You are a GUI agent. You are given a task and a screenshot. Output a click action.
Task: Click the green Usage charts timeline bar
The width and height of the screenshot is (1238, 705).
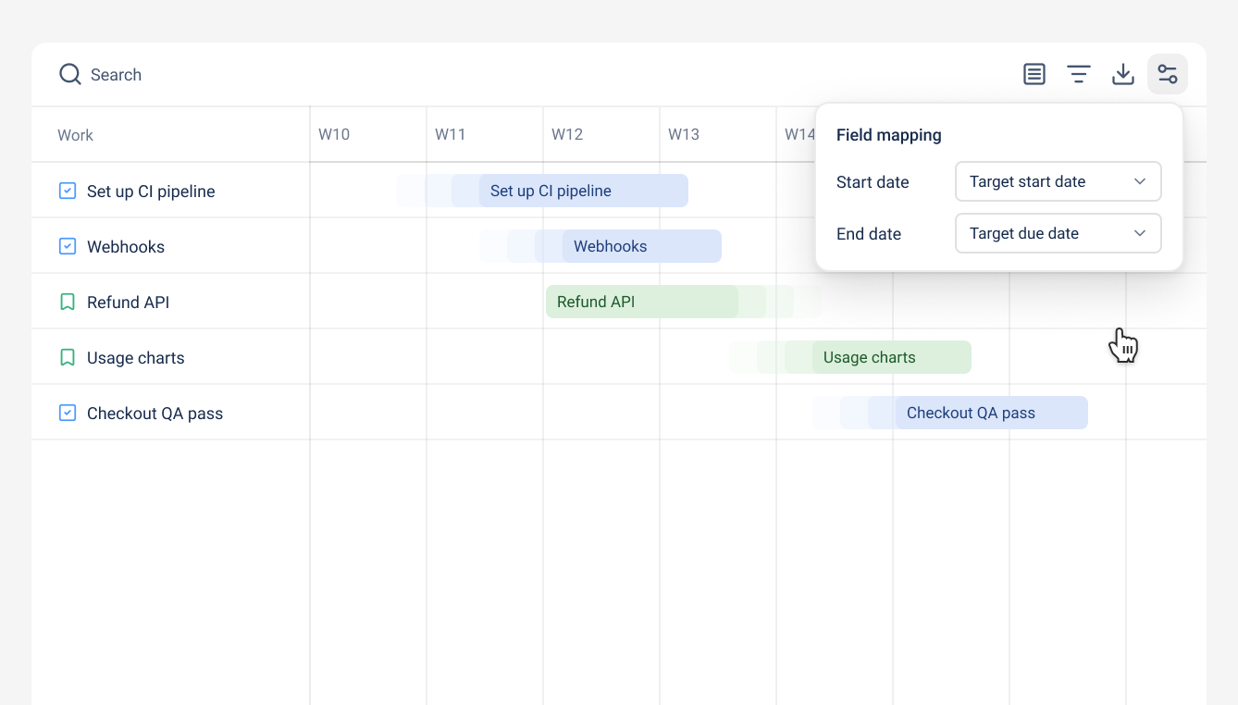(x=892, y=357)
